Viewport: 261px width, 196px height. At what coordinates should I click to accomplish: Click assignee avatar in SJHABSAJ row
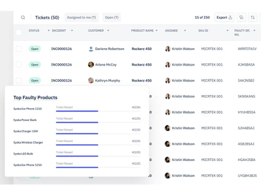pyautogui.click(x=168, y=128)
